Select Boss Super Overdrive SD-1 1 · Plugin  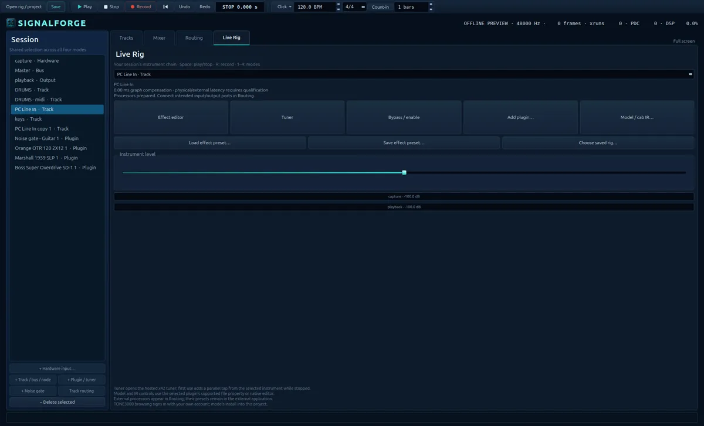click(x=57, y=168)
